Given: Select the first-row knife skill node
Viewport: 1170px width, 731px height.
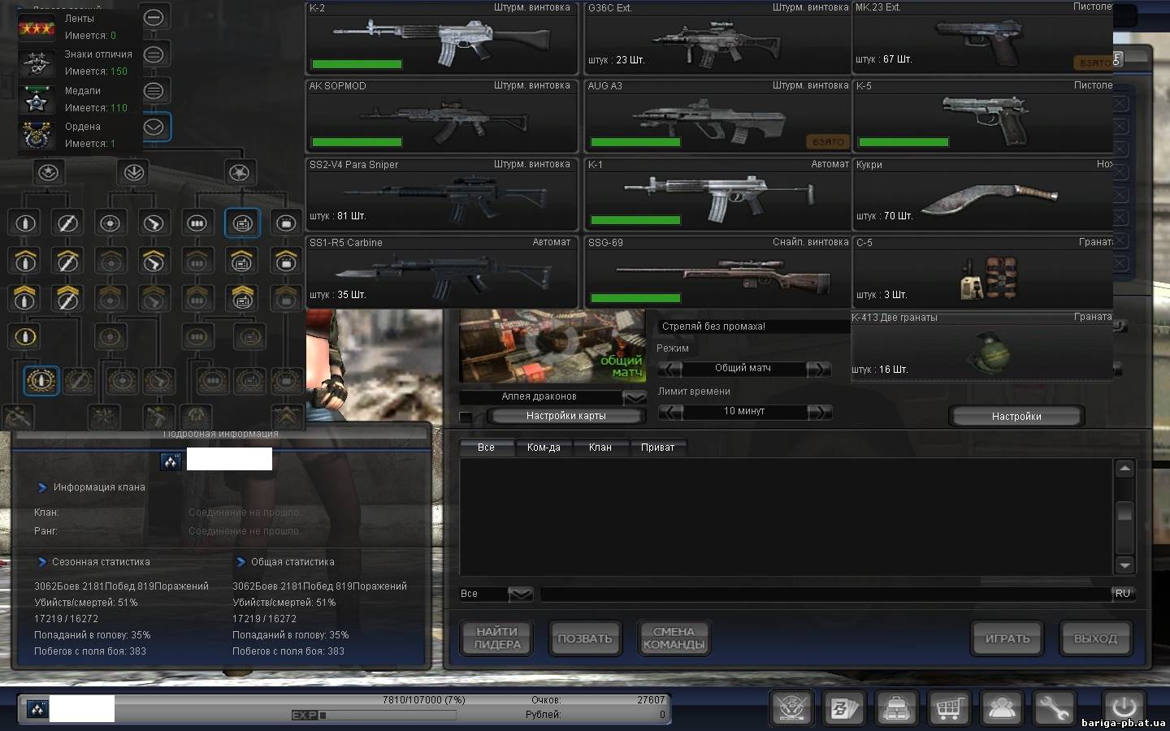Looking at the screenshot, I should (67, 223).
